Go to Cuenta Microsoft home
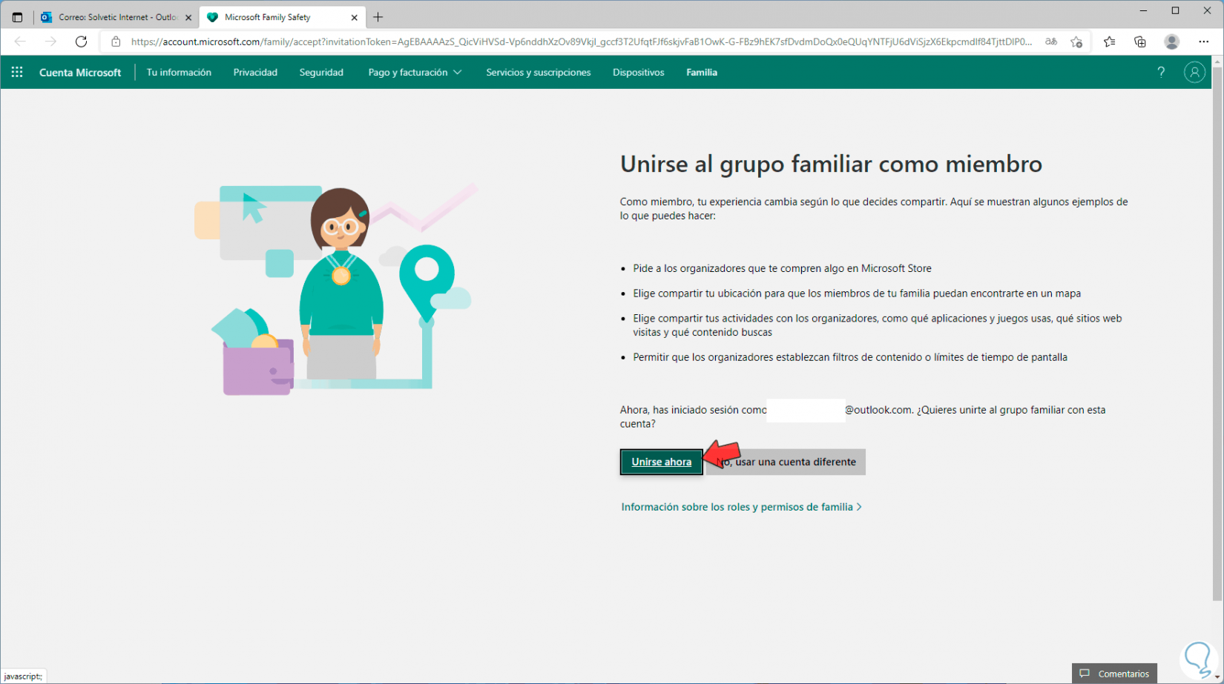This screenshot has width=1224, height=684. (x=80, y=72)
